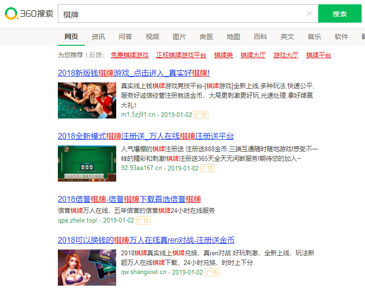
Task: Go to the 图片 tab
Action: 179,37
